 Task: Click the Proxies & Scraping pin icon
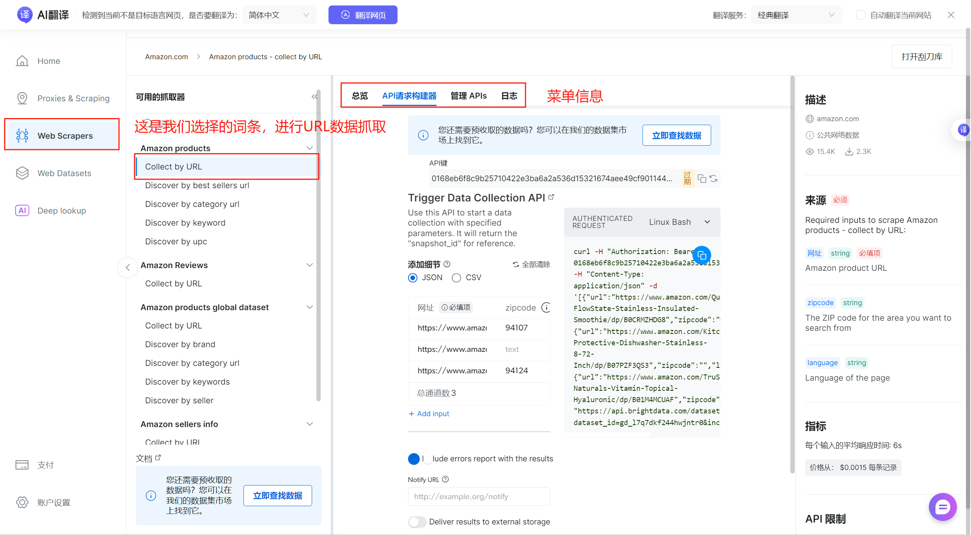[x=22, y=98]
